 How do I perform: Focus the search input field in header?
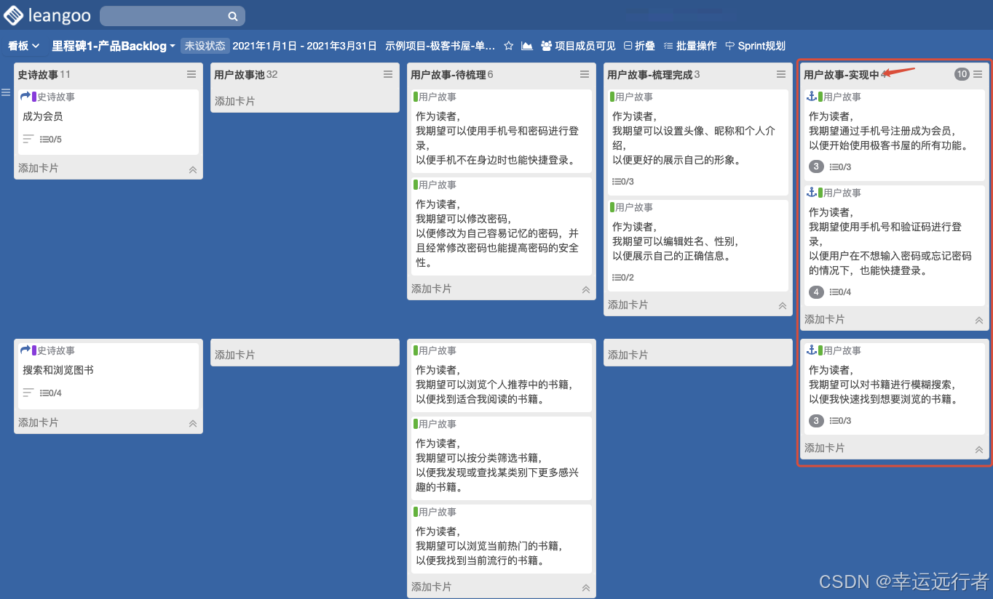173,16
